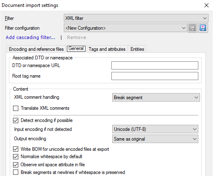Viewport: 213px width, 176px height.
Task: Open the Output encoding dropdown
Action: tap(155, 139)
